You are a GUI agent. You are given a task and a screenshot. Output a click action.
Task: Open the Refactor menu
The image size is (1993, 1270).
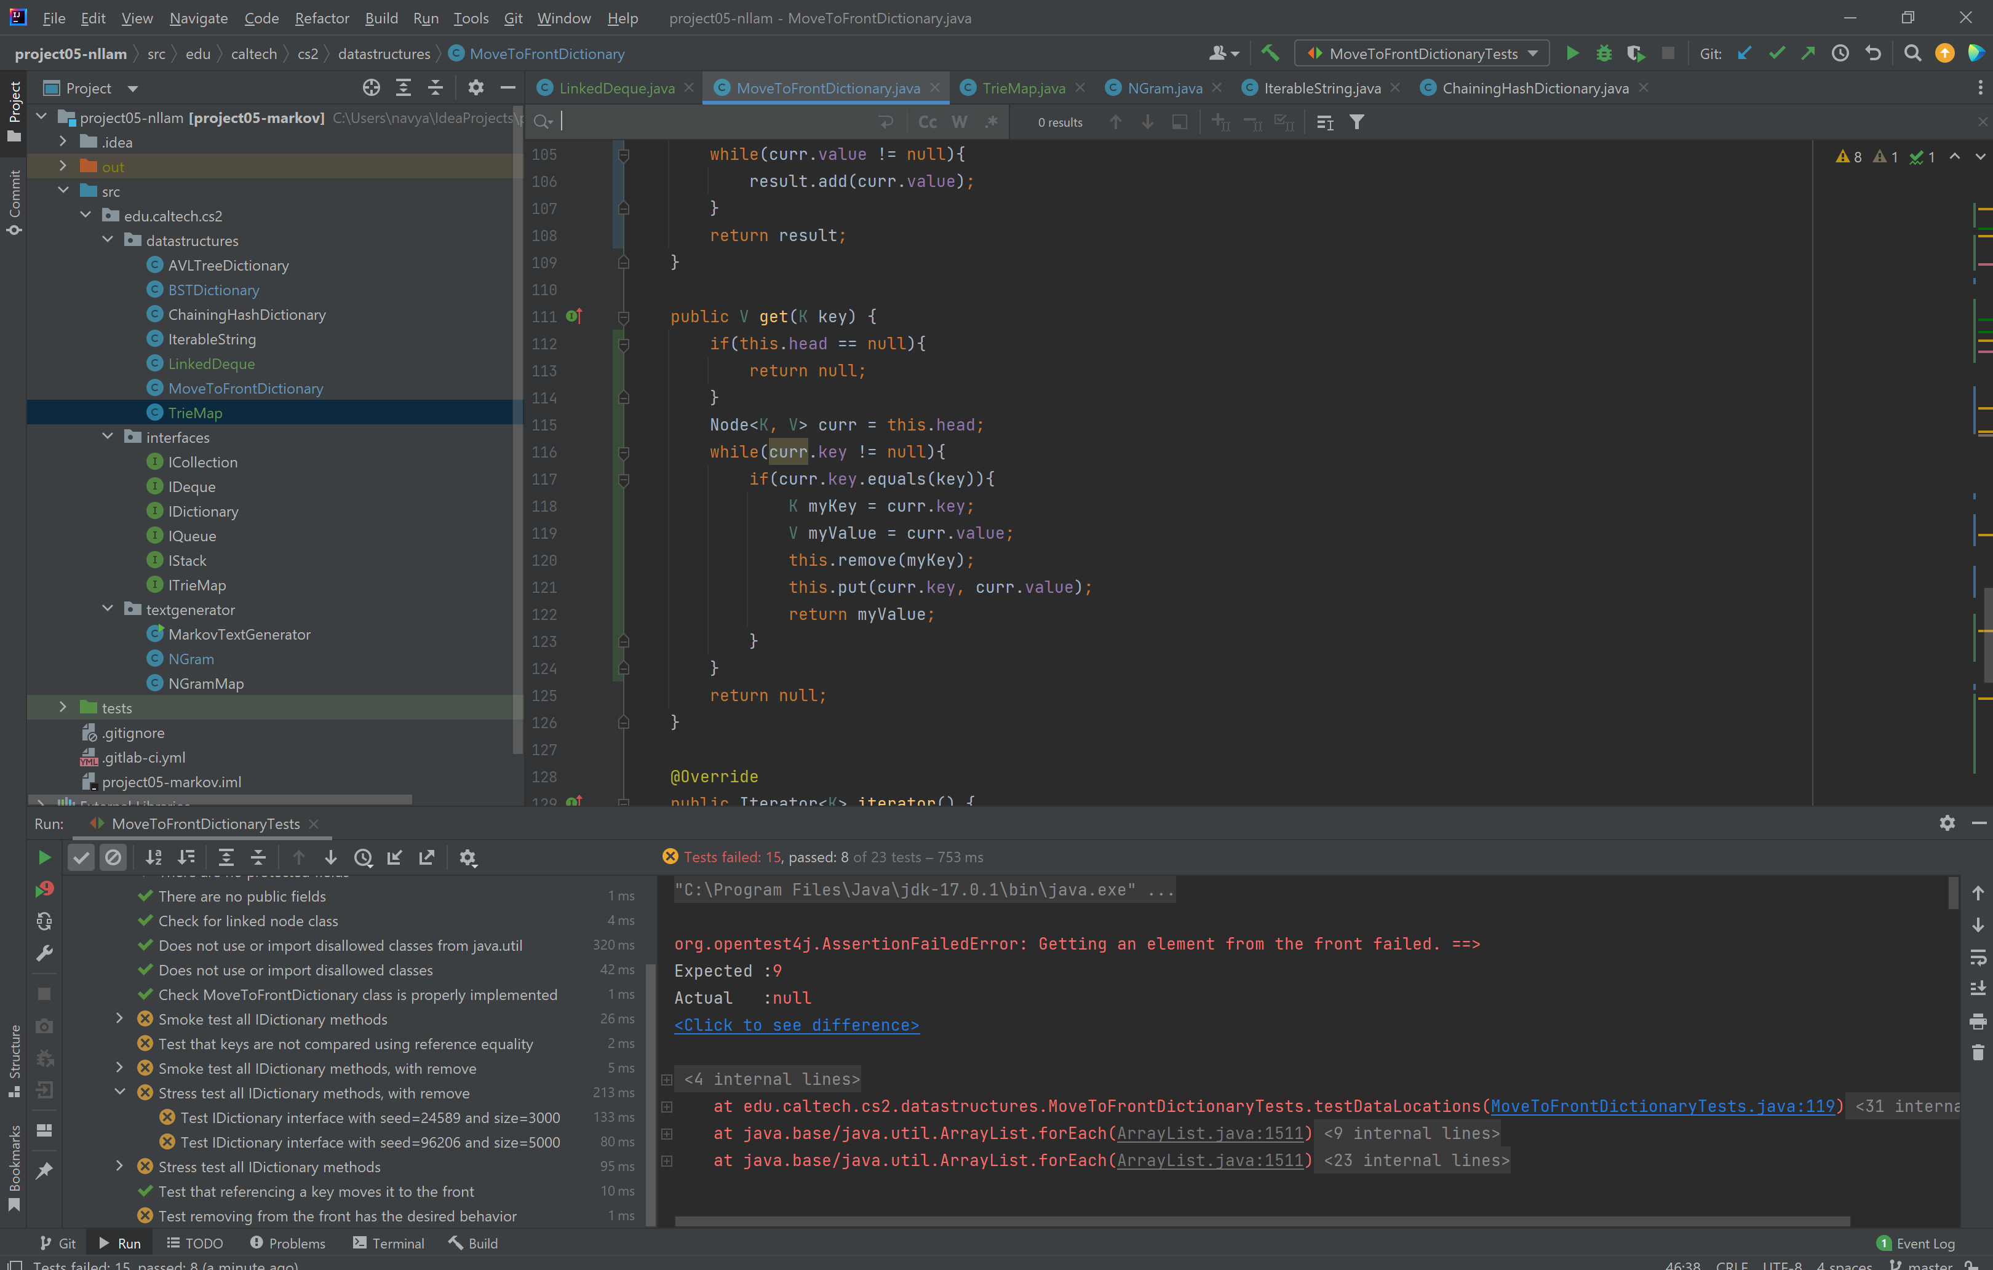click(x=321, y=18)
